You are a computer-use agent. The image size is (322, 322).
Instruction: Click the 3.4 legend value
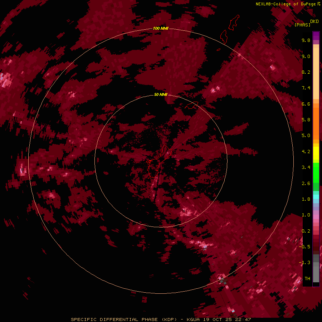(x=306, y=167)
